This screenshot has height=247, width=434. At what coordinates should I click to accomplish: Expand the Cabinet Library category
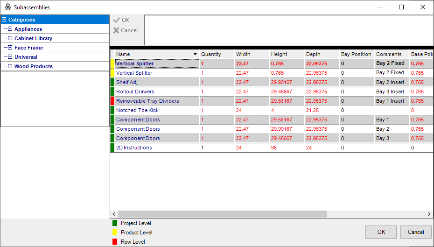pos(10,38)
